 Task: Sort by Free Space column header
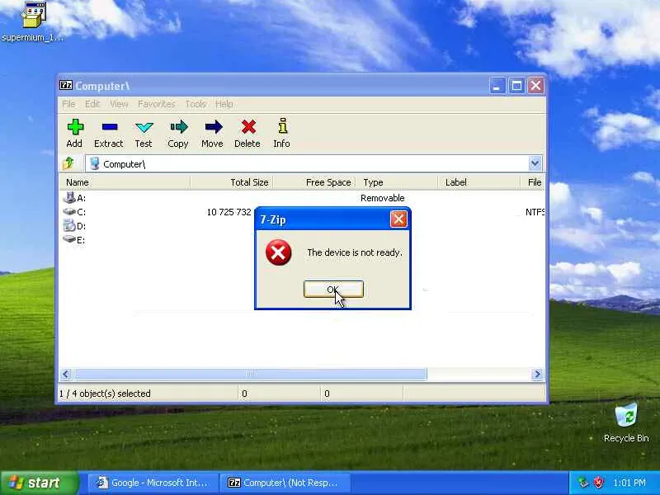[314, 182]
